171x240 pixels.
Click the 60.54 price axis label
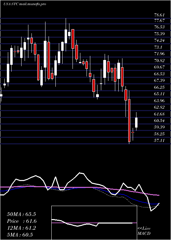tap(159, 121)
